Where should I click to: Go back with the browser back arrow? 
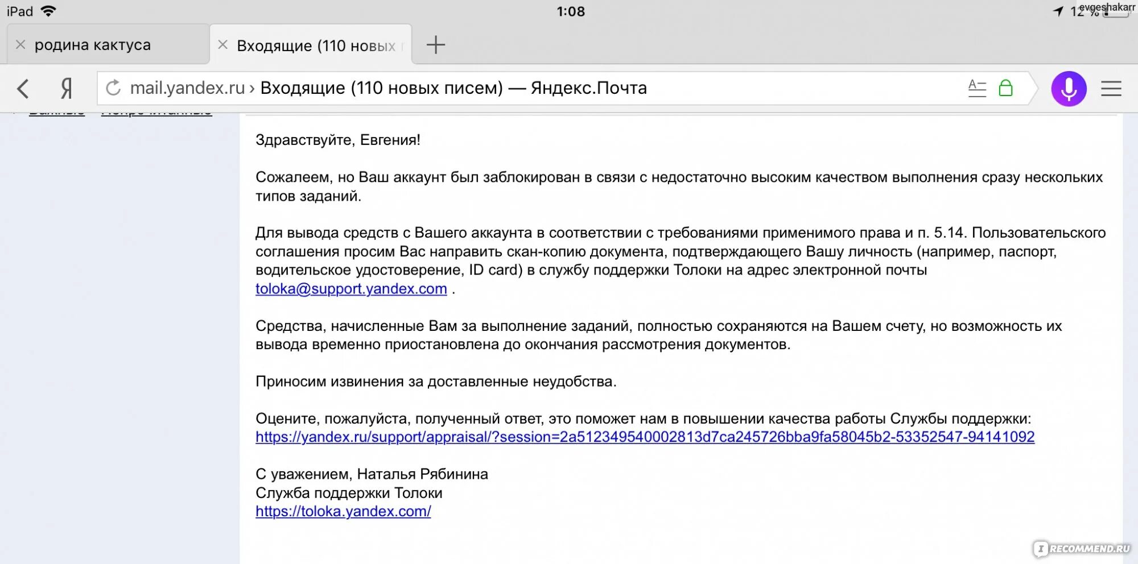point(23,89)
